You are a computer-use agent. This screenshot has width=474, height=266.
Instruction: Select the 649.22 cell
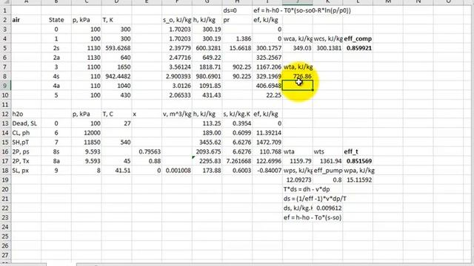coord(207,58)
